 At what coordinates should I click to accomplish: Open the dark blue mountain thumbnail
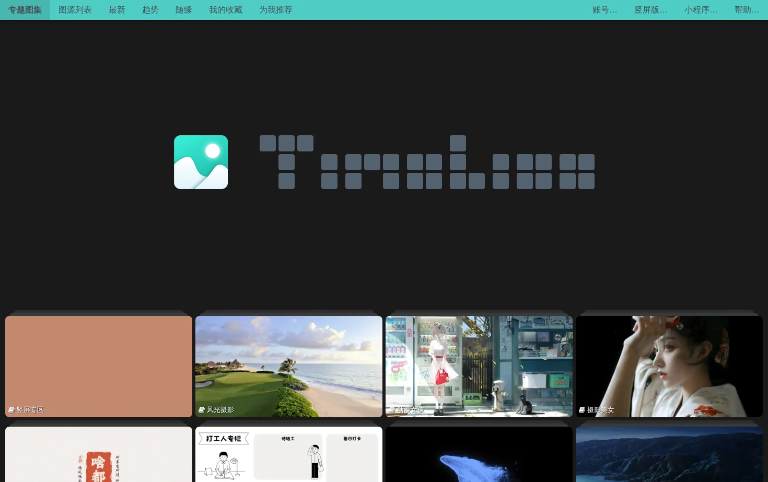click(669, 454)
